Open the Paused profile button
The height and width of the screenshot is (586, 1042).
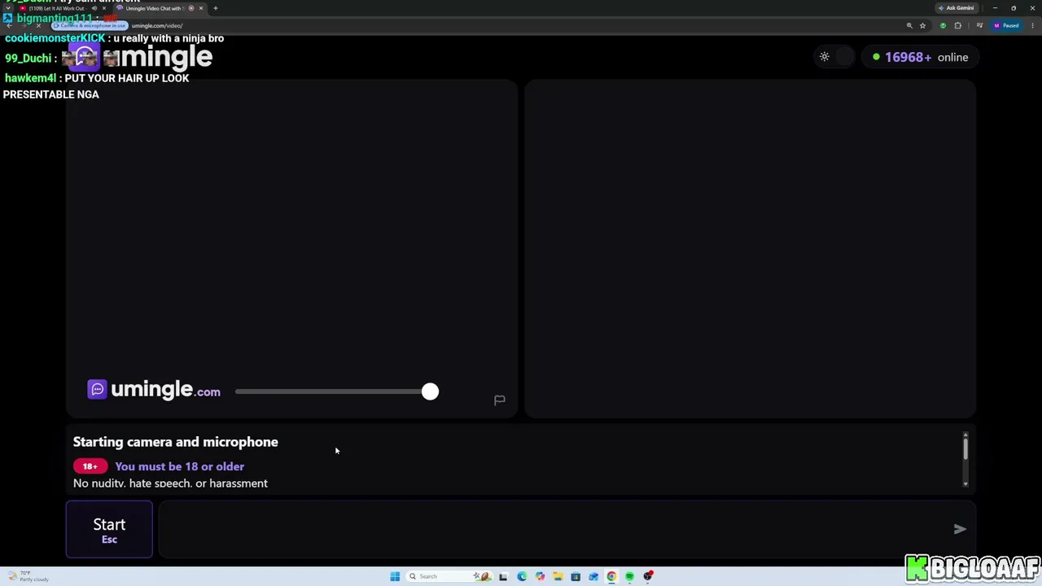click(1006, 25)
